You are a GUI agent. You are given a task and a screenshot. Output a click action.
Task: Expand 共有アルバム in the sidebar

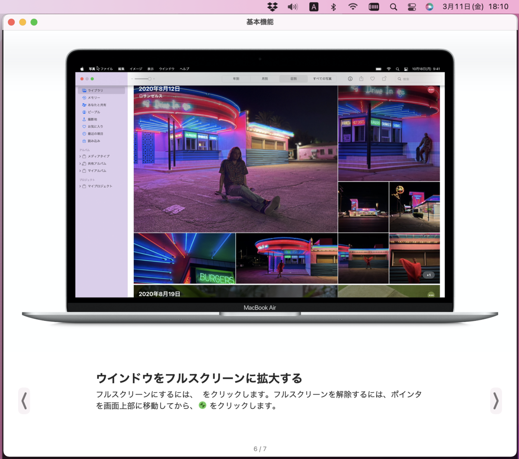click(x=80, y=164)
